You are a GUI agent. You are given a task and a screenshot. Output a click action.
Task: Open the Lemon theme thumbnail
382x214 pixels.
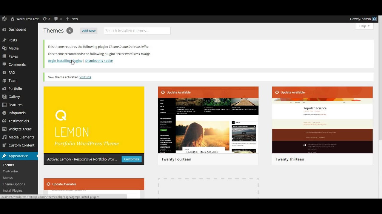pyautogui.click(x=94, y=120)
